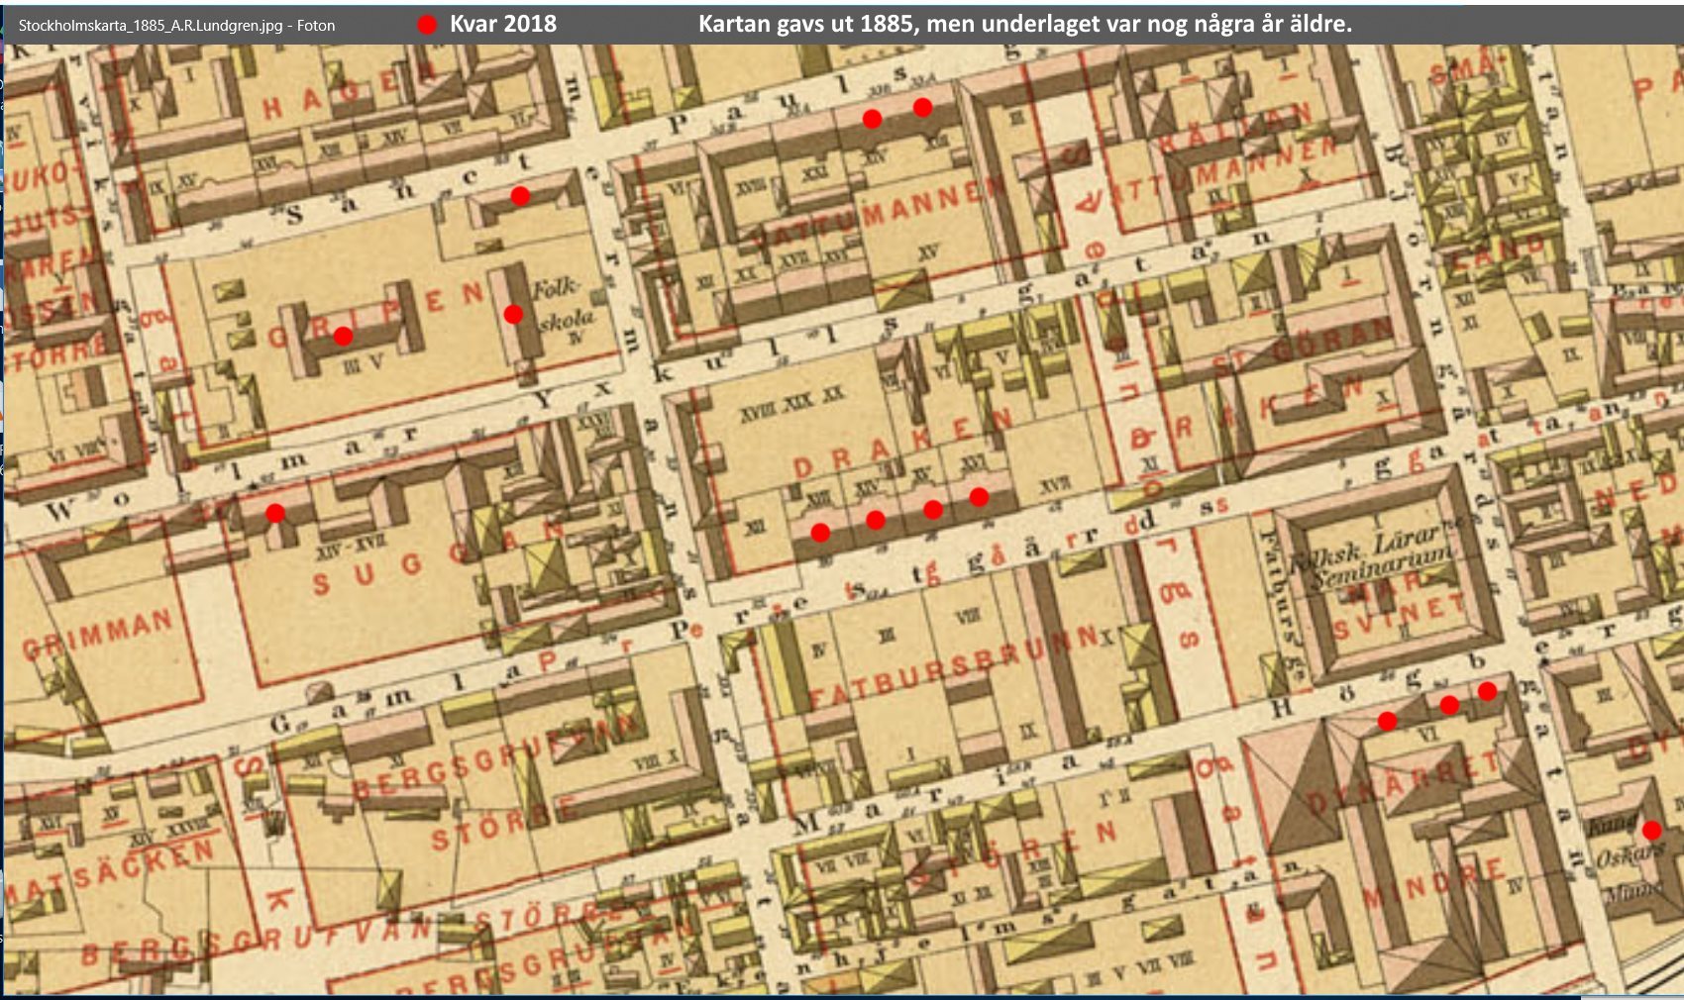This screenshot has width=1684, height=1000.
Task: Click the FATBURSBRUNN block label
Action: pos(953,665)
